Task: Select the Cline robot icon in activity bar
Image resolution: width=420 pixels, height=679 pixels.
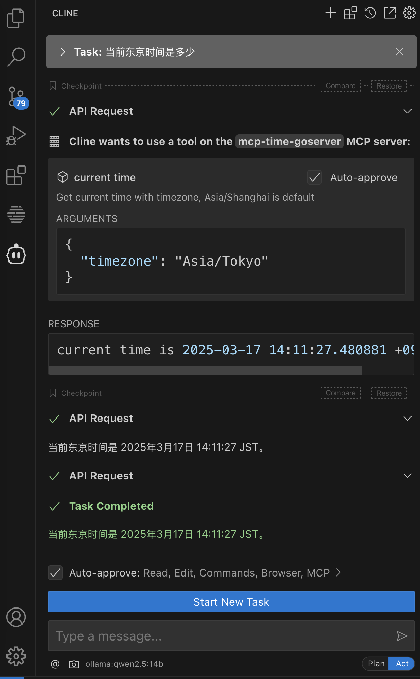Action: tap(16, 254)
